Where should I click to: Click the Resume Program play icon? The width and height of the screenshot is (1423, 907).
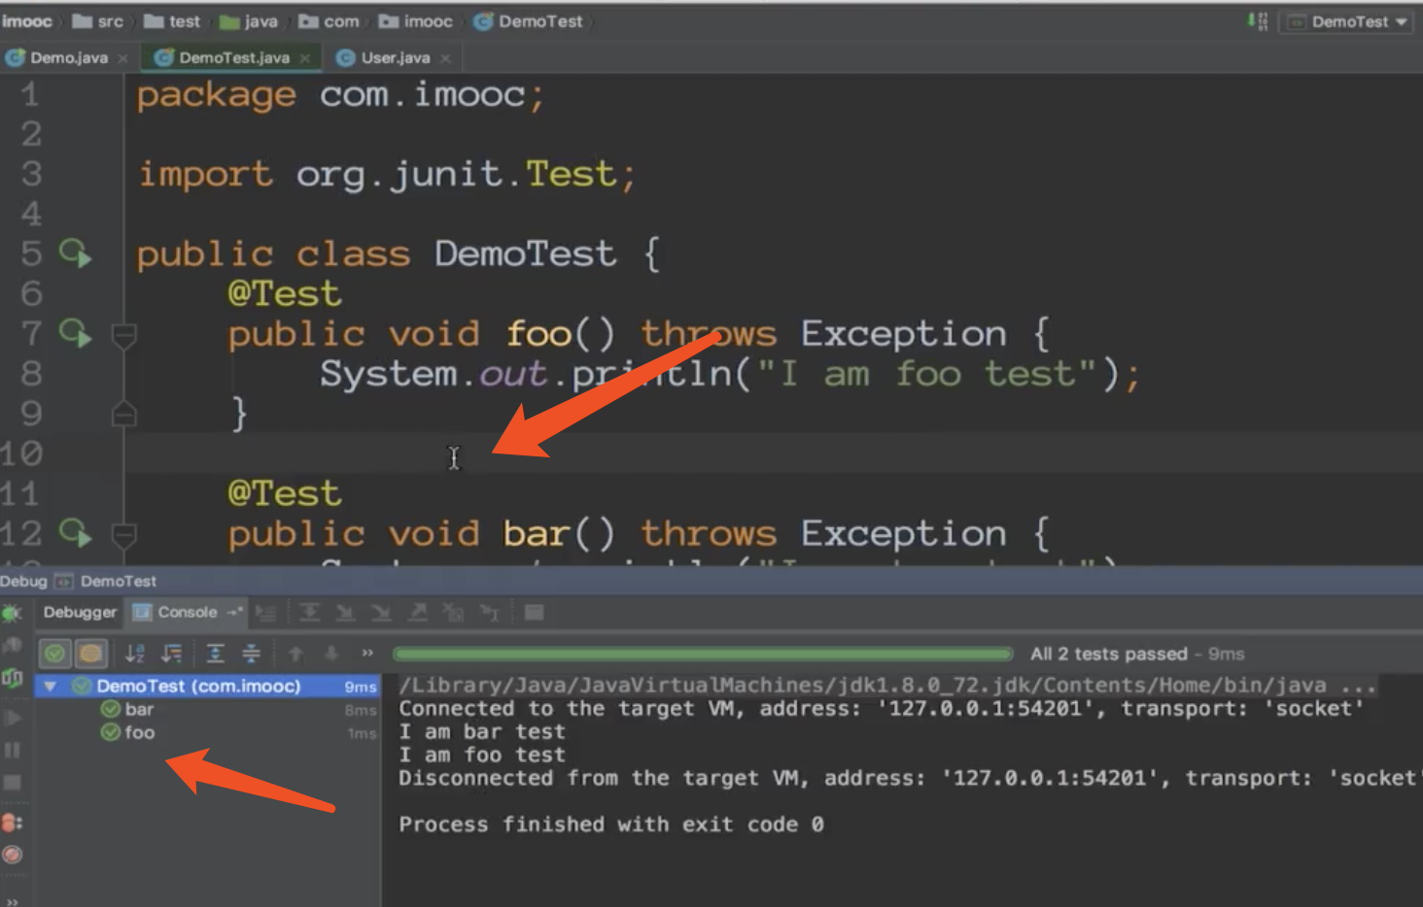(x=13, y=718)
